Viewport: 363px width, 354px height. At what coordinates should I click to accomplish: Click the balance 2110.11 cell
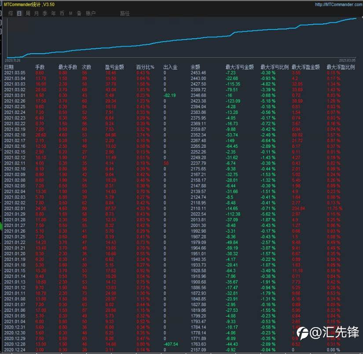(x=198, y=208)
